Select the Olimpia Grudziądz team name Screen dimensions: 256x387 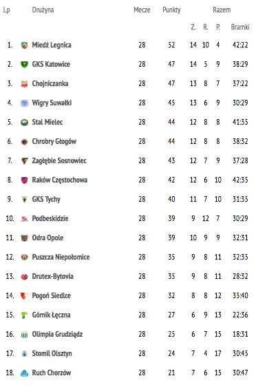[x=57, y=335]
